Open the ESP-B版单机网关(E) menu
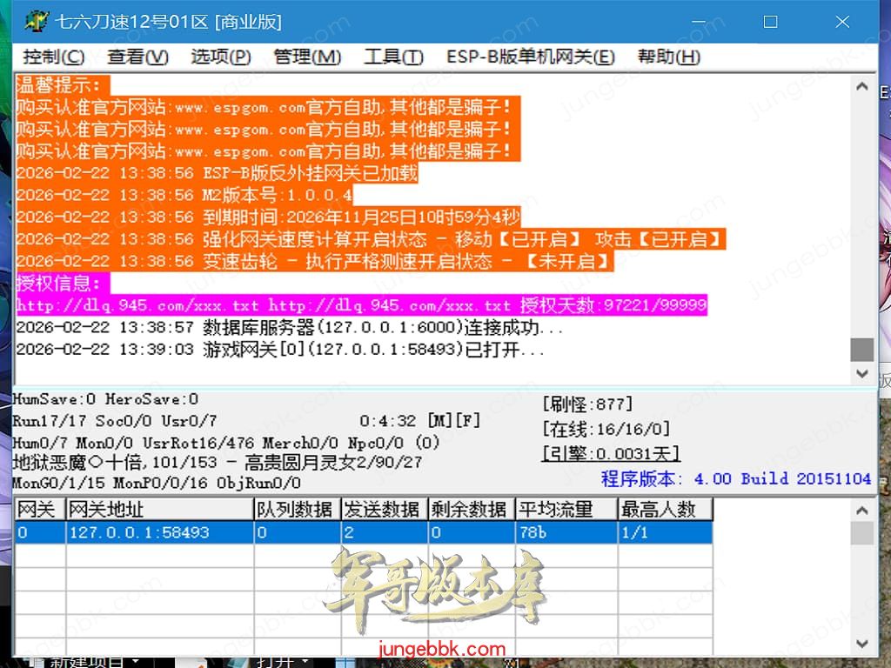Viewport: 891px width, 668px height. (x=531, y=57)
